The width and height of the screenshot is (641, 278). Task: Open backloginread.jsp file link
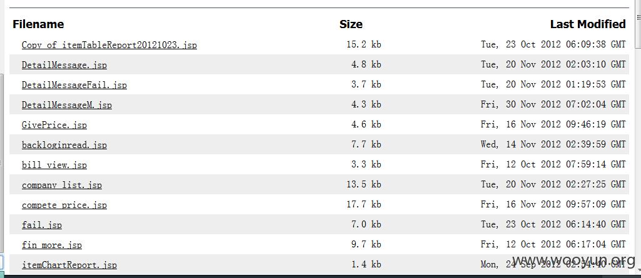coord(64,145)
